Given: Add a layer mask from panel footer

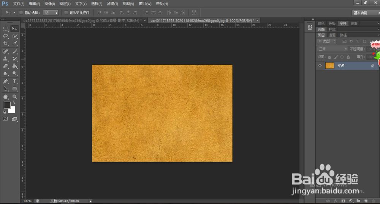Looking at the screenshot, I should (x=343, y=200).
